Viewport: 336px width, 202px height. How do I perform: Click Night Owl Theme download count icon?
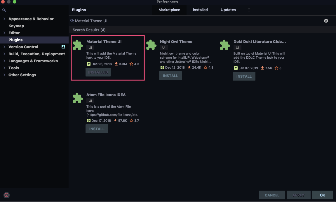point(189,67)
